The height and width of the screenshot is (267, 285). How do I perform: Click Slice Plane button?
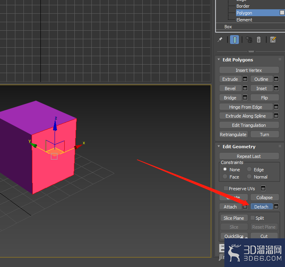pos(234,218)
